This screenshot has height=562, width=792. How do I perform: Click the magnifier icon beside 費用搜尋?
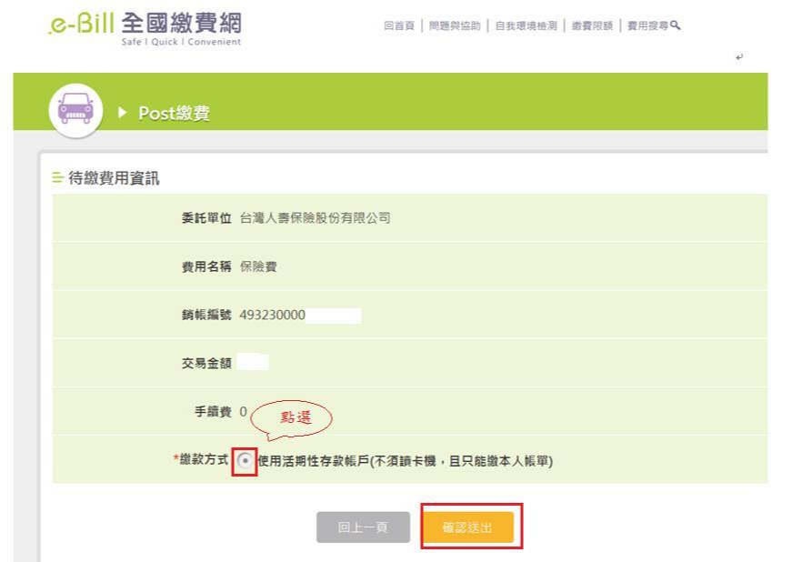click(x=676, y=25)
